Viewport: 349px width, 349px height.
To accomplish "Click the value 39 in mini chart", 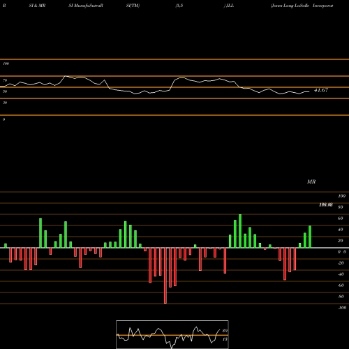I will click(x=225, y=331).
